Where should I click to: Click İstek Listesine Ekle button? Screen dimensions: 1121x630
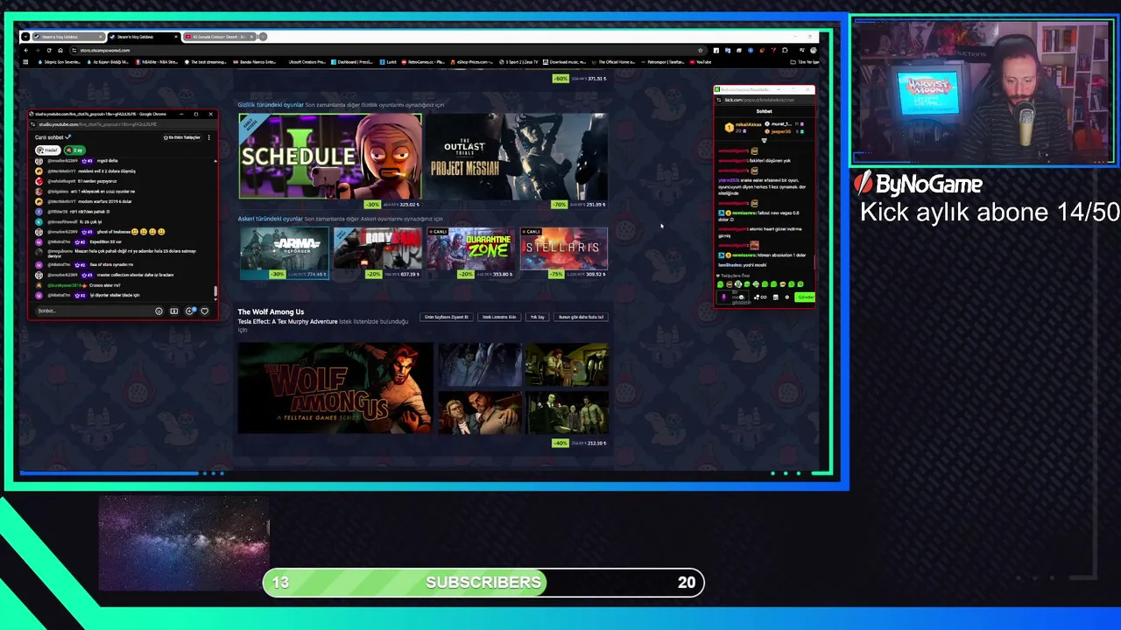pos(499,317)
